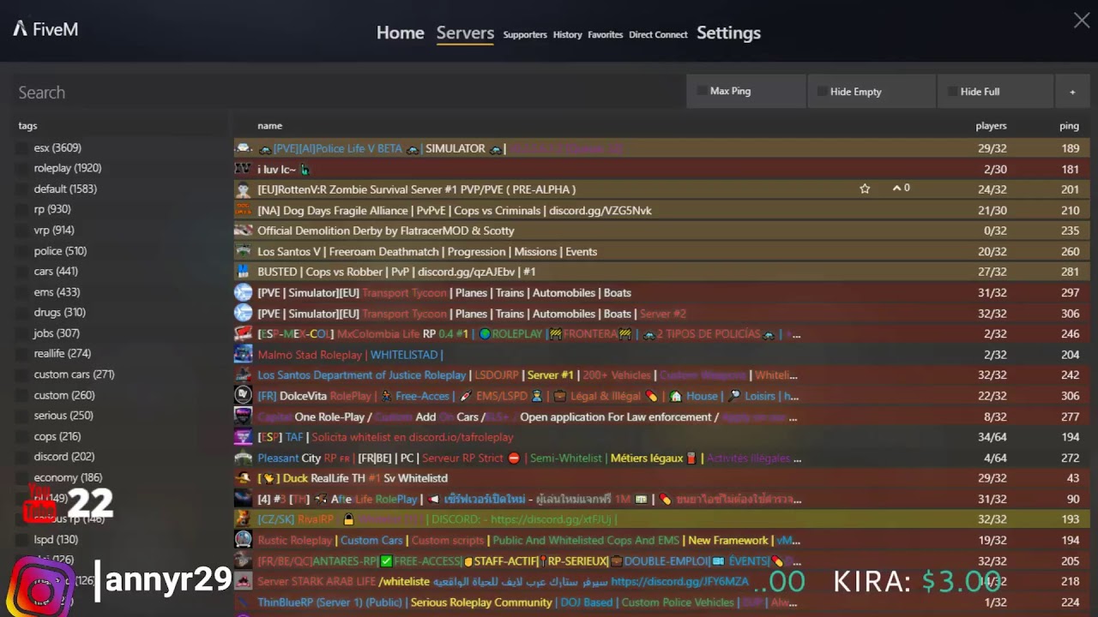The image size is (1098, 617).
Task: Check the discord (202) tag
Action: 21,457
